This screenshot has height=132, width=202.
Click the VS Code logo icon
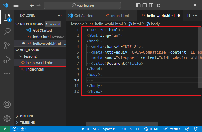[x=5, y=5]
